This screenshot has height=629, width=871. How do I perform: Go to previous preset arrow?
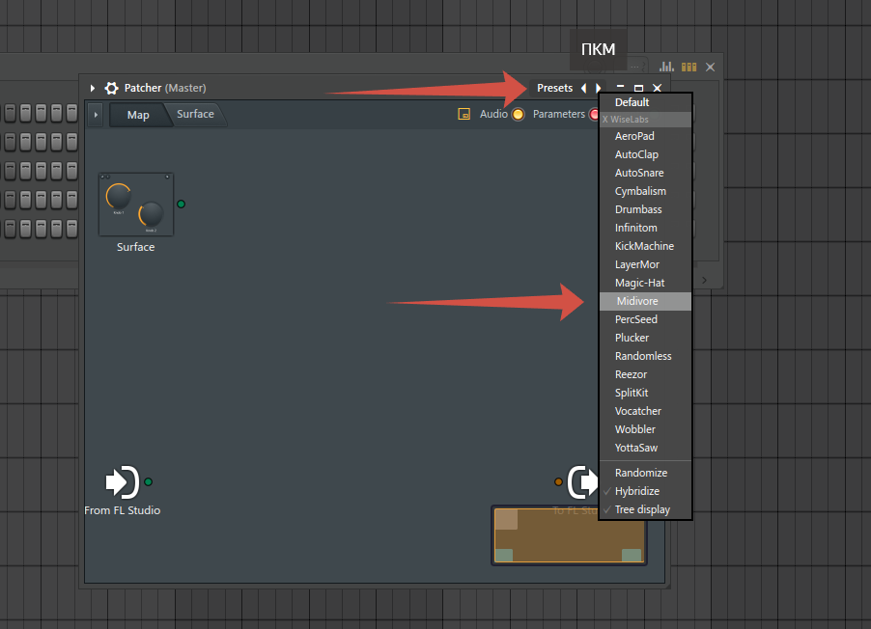click(x=583, y=88)
